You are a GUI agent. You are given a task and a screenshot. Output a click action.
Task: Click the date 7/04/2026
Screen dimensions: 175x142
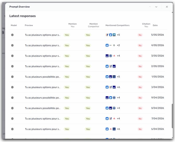tap(157, 119)
